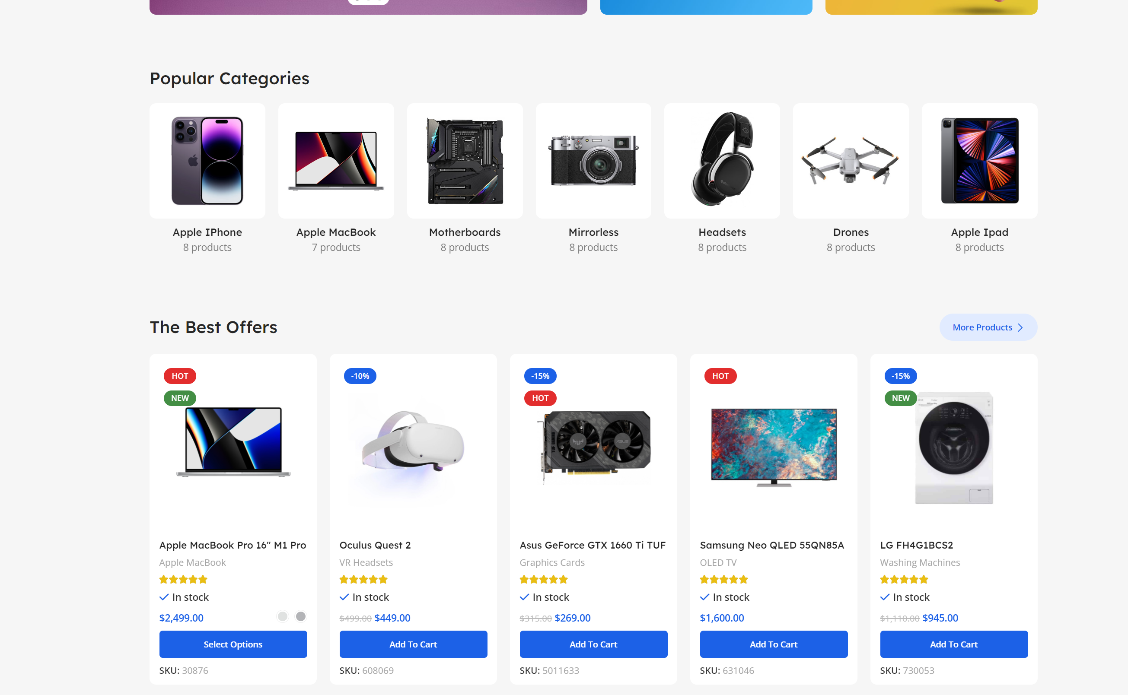The height and width of the screenshot is (695, 1128).
Task: Add Samsung Neo QLED TV to cart
Action: pos(774,644)
